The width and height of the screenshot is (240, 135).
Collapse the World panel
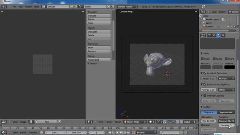(202, 53)
